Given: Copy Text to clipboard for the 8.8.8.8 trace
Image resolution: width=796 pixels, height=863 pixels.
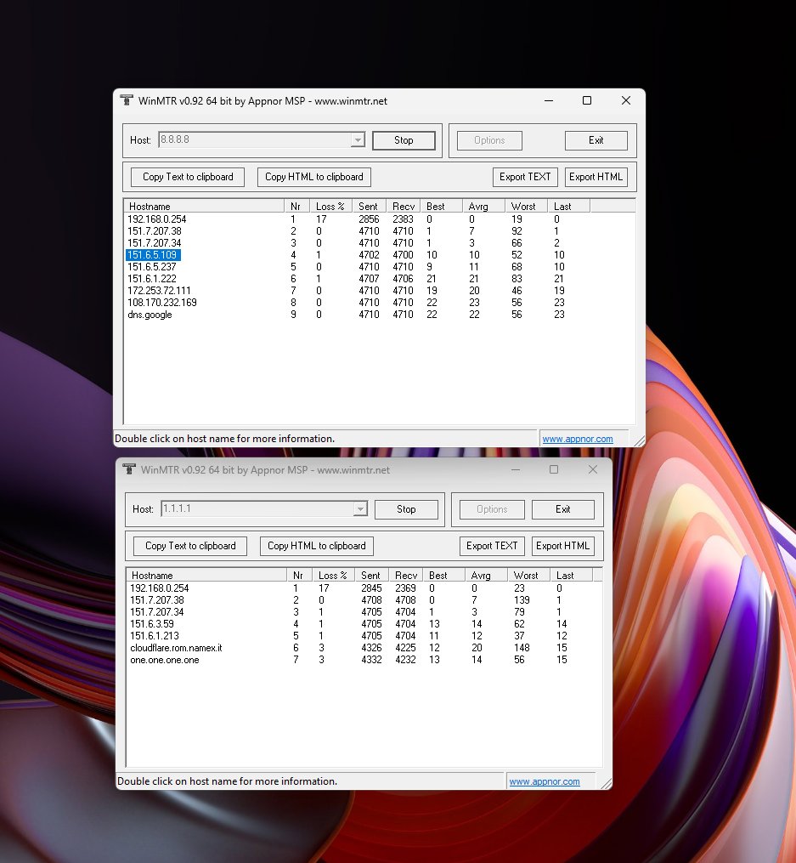Looking at the screenshot, I should (188, 177).
